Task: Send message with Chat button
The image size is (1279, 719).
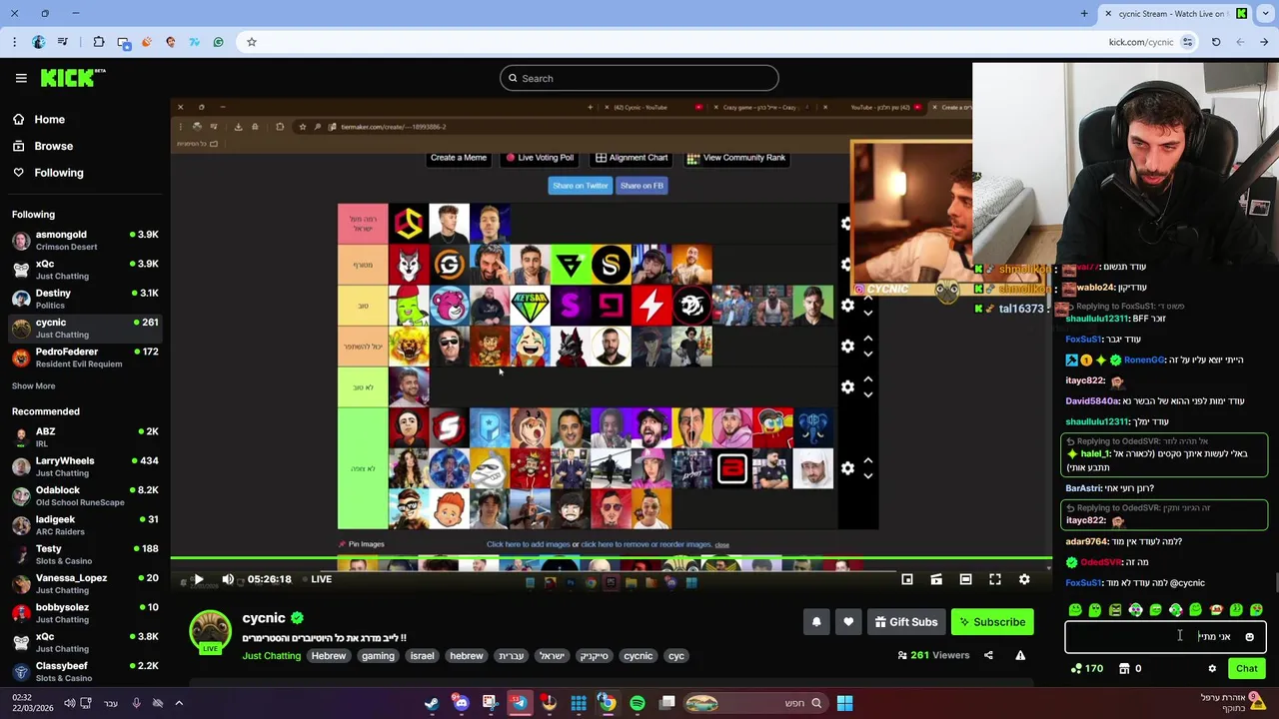Action: (x=1246, y=669)
